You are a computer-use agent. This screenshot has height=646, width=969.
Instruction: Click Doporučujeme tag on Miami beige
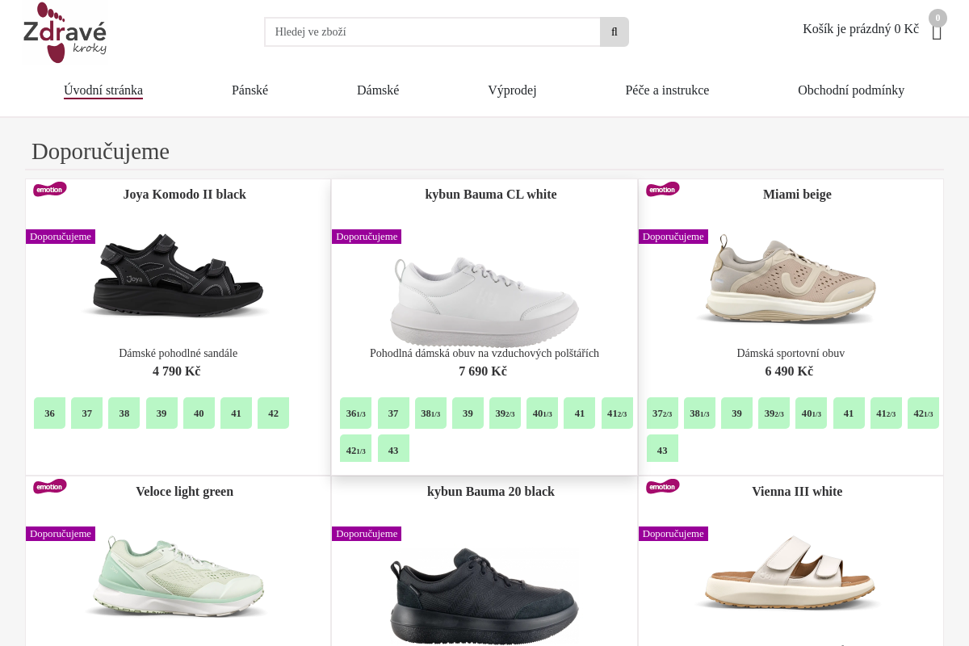(x=673, y=237)
